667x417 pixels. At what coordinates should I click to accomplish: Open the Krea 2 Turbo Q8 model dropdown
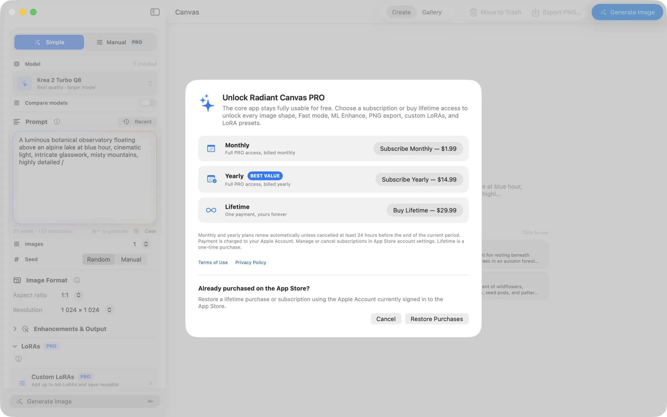[x=85, y=84]
